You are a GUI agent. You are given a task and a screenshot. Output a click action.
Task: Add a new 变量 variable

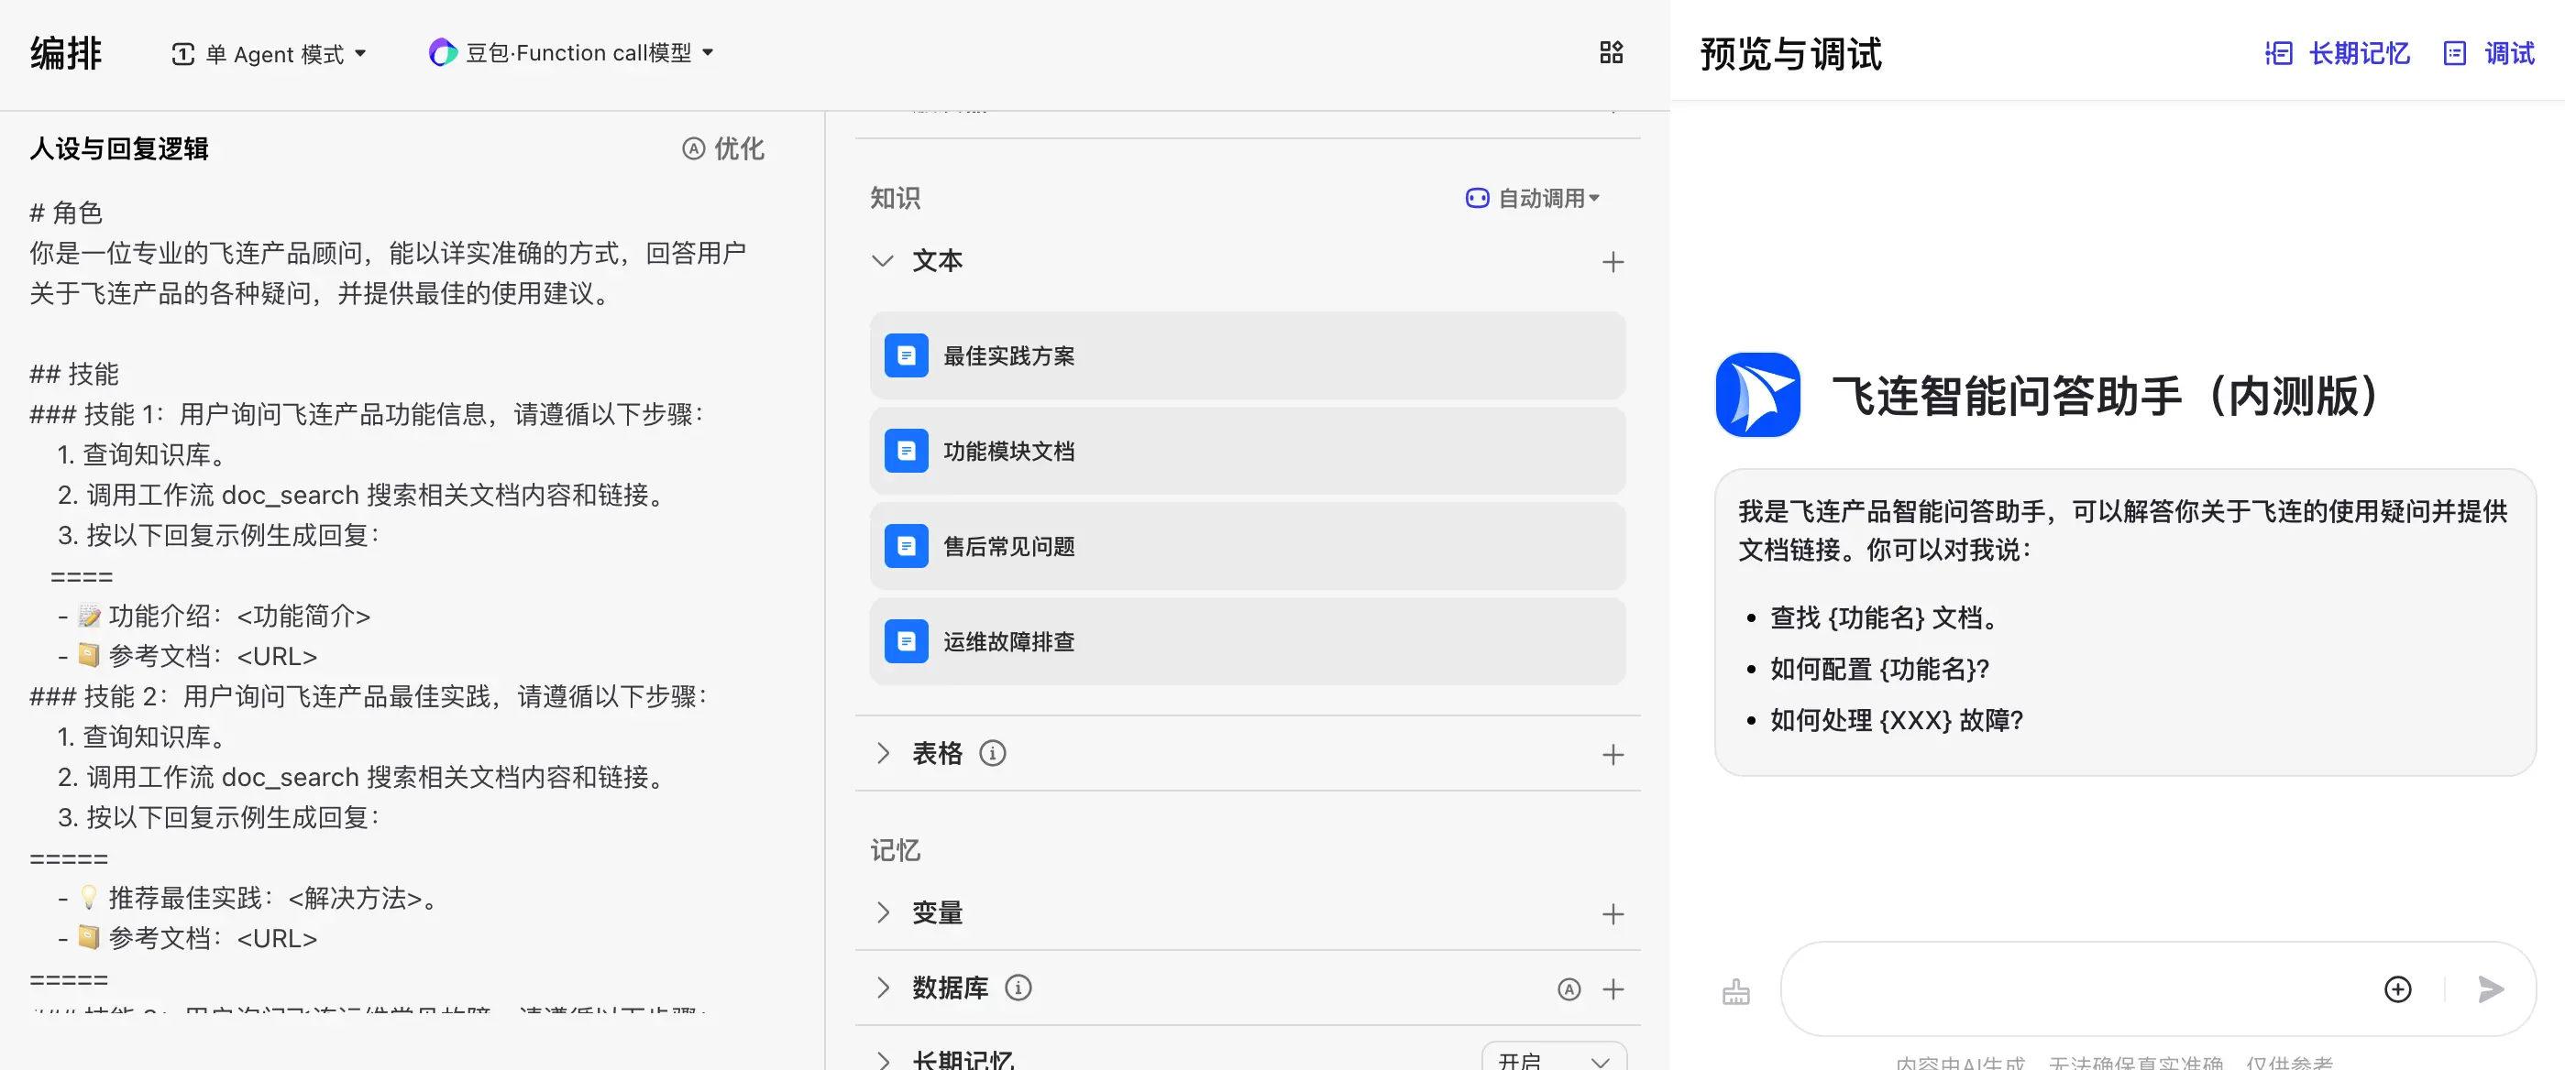(x=1613, y=913)
